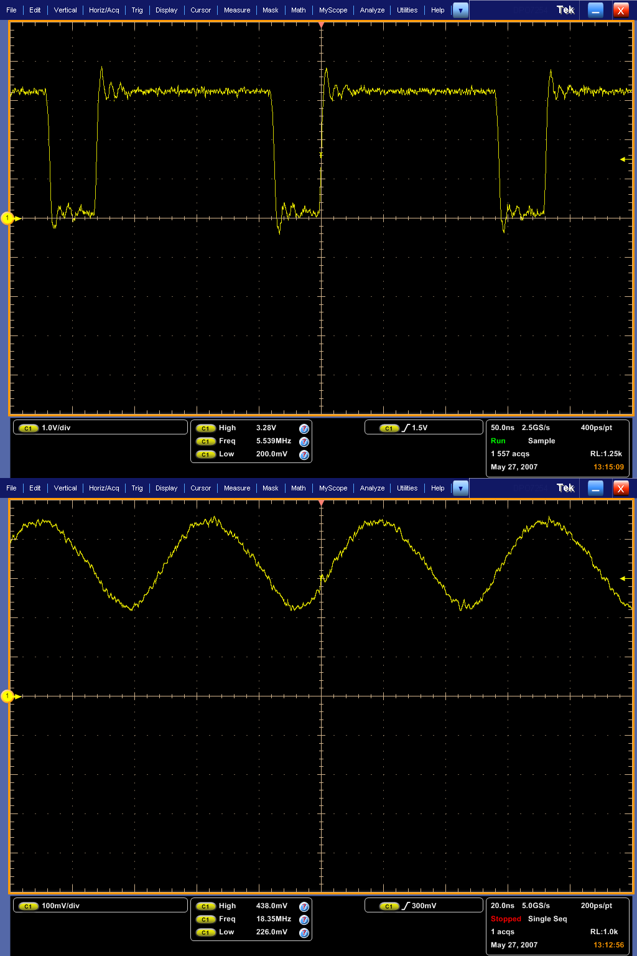Click the 100mV/div vertical scale readout

(x=60, y=906)
